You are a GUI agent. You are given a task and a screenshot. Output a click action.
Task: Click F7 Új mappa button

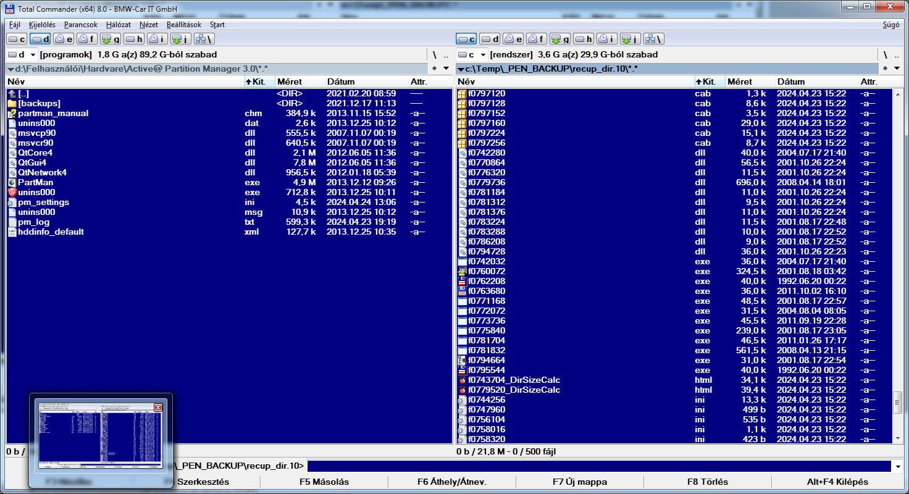(580, 482)
